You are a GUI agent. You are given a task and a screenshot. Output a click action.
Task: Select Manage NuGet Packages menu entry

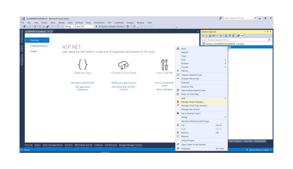(x=202, y=102)
